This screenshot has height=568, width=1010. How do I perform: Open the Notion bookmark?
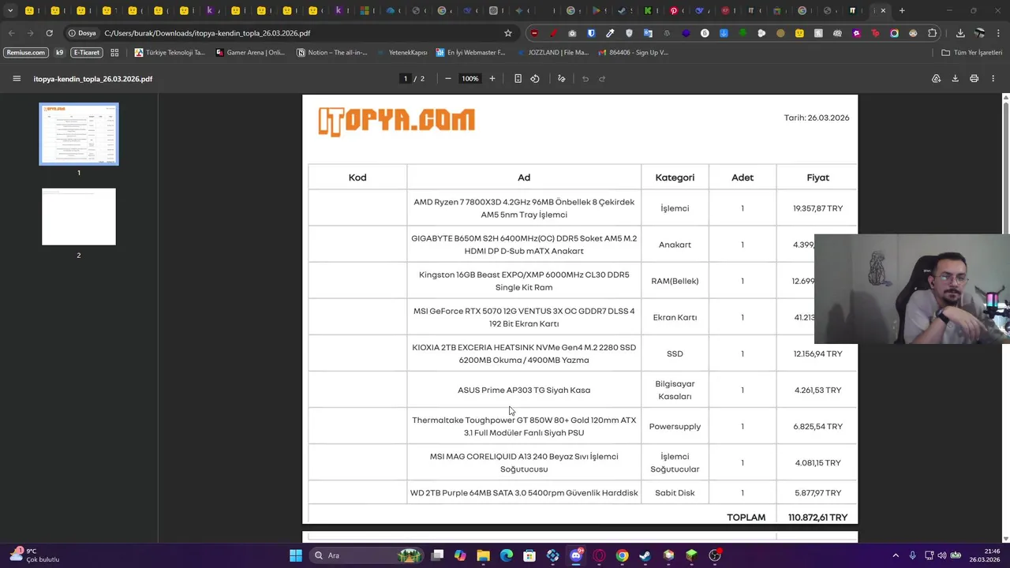coord(332,53)
